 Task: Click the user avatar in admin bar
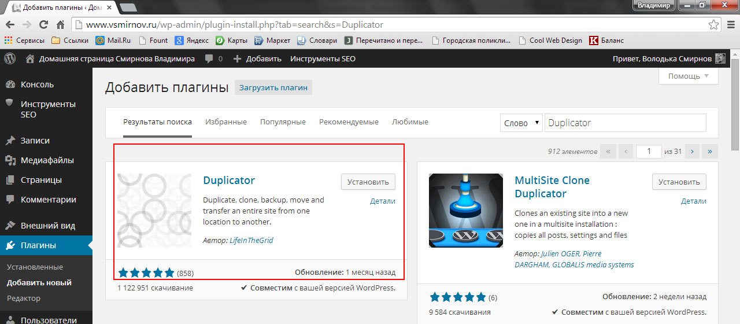point(720,58)
